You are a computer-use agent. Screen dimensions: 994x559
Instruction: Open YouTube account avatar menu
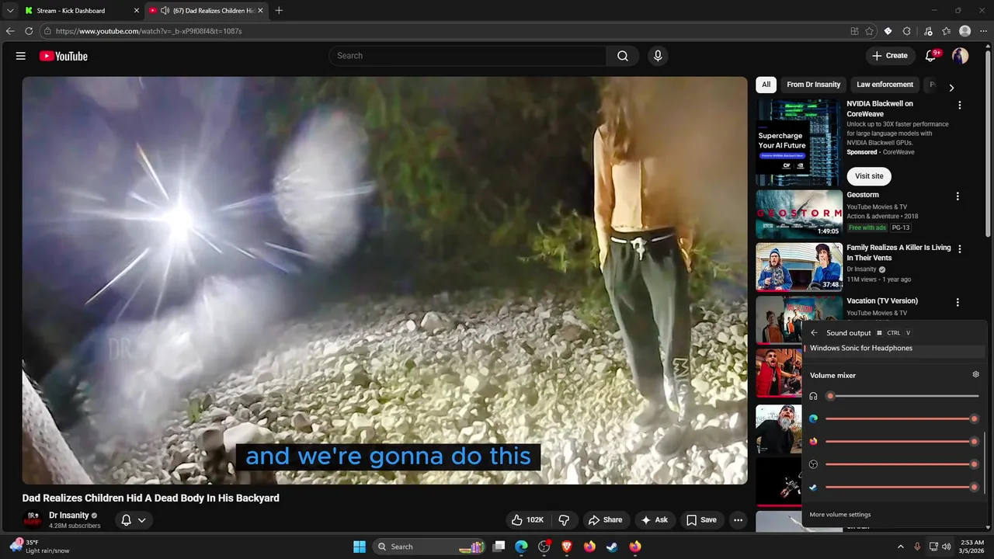click(961, 56)
